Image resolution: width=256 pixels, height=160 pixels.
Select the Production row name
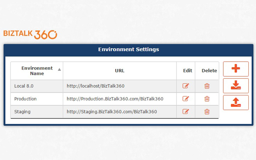click(x=25, y=99)
